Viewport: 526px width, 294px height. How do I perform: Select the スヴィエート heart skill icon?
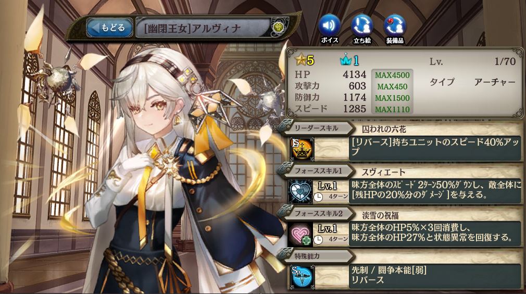coord(302,192)
